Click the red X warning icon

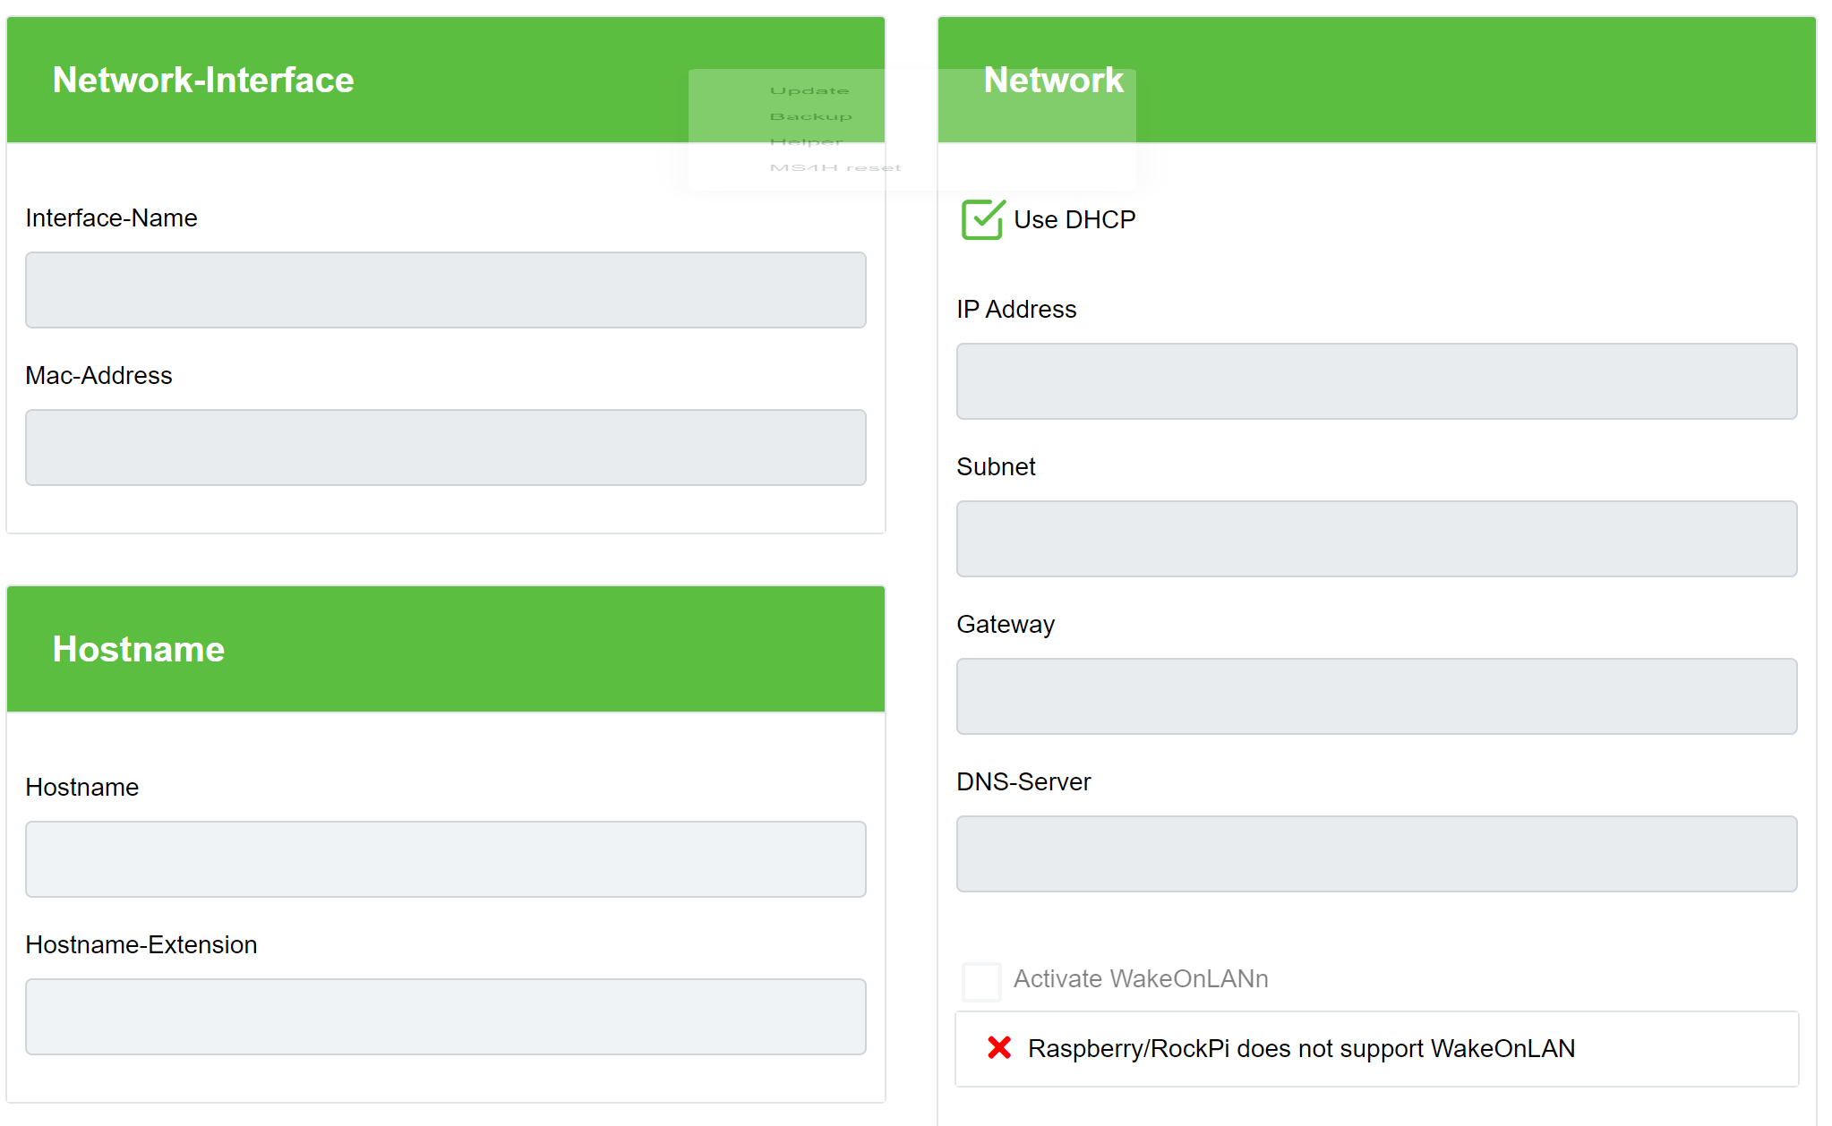click(999, 1048)
